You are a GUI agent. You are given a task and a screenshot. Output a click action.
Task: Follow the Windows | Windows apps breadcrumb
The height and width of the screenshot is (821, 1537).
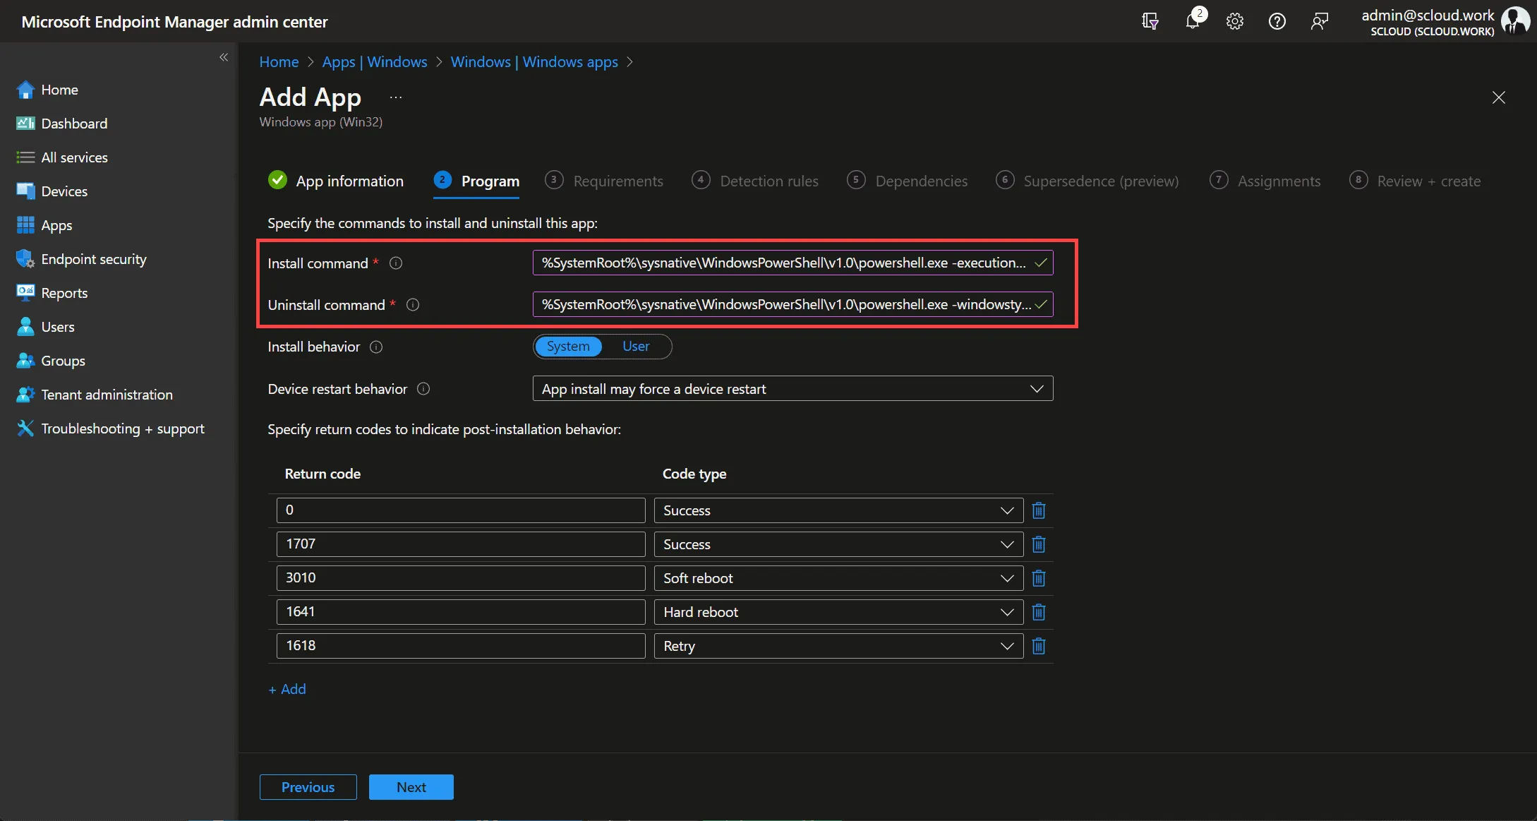(x=534, y=62)
